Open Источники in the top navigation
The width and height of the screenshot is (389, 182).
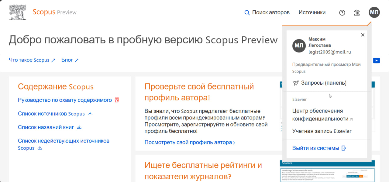click(x=312, y=12)
